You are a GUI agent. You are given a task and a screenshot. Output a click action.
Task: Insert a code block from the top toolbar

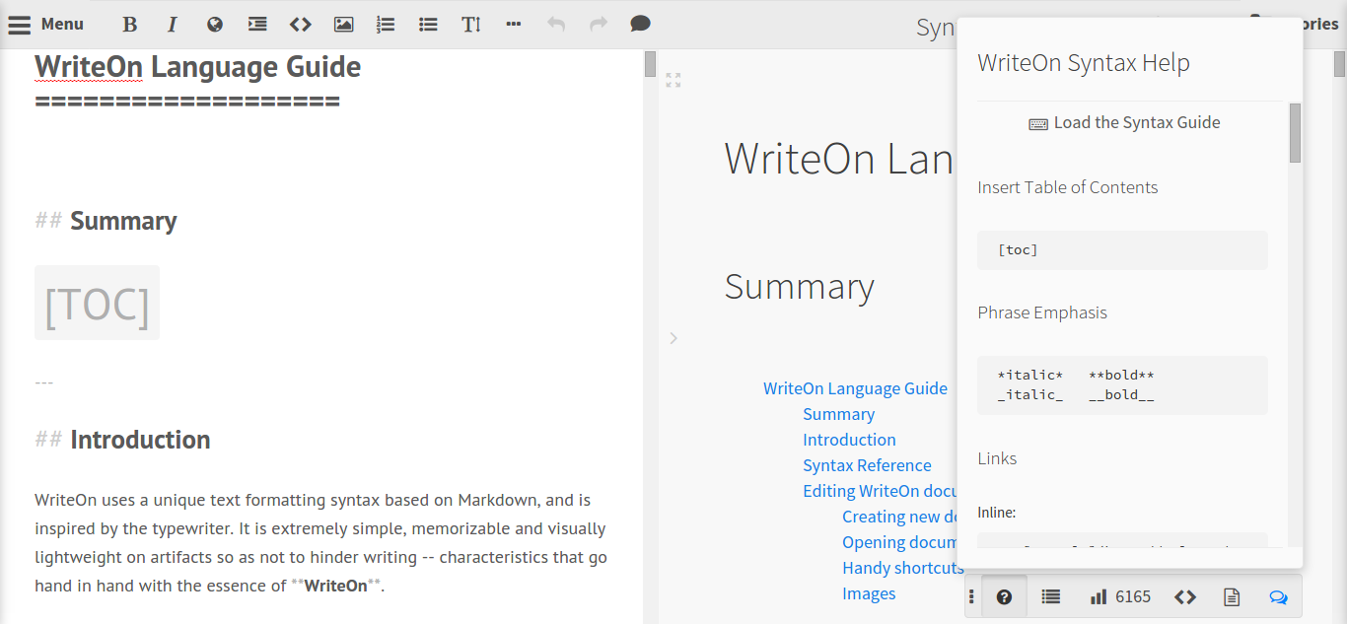[x=301, y=25]
